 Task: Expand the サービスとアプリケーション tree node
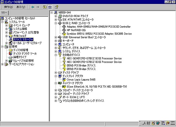[x=2, y=64]
